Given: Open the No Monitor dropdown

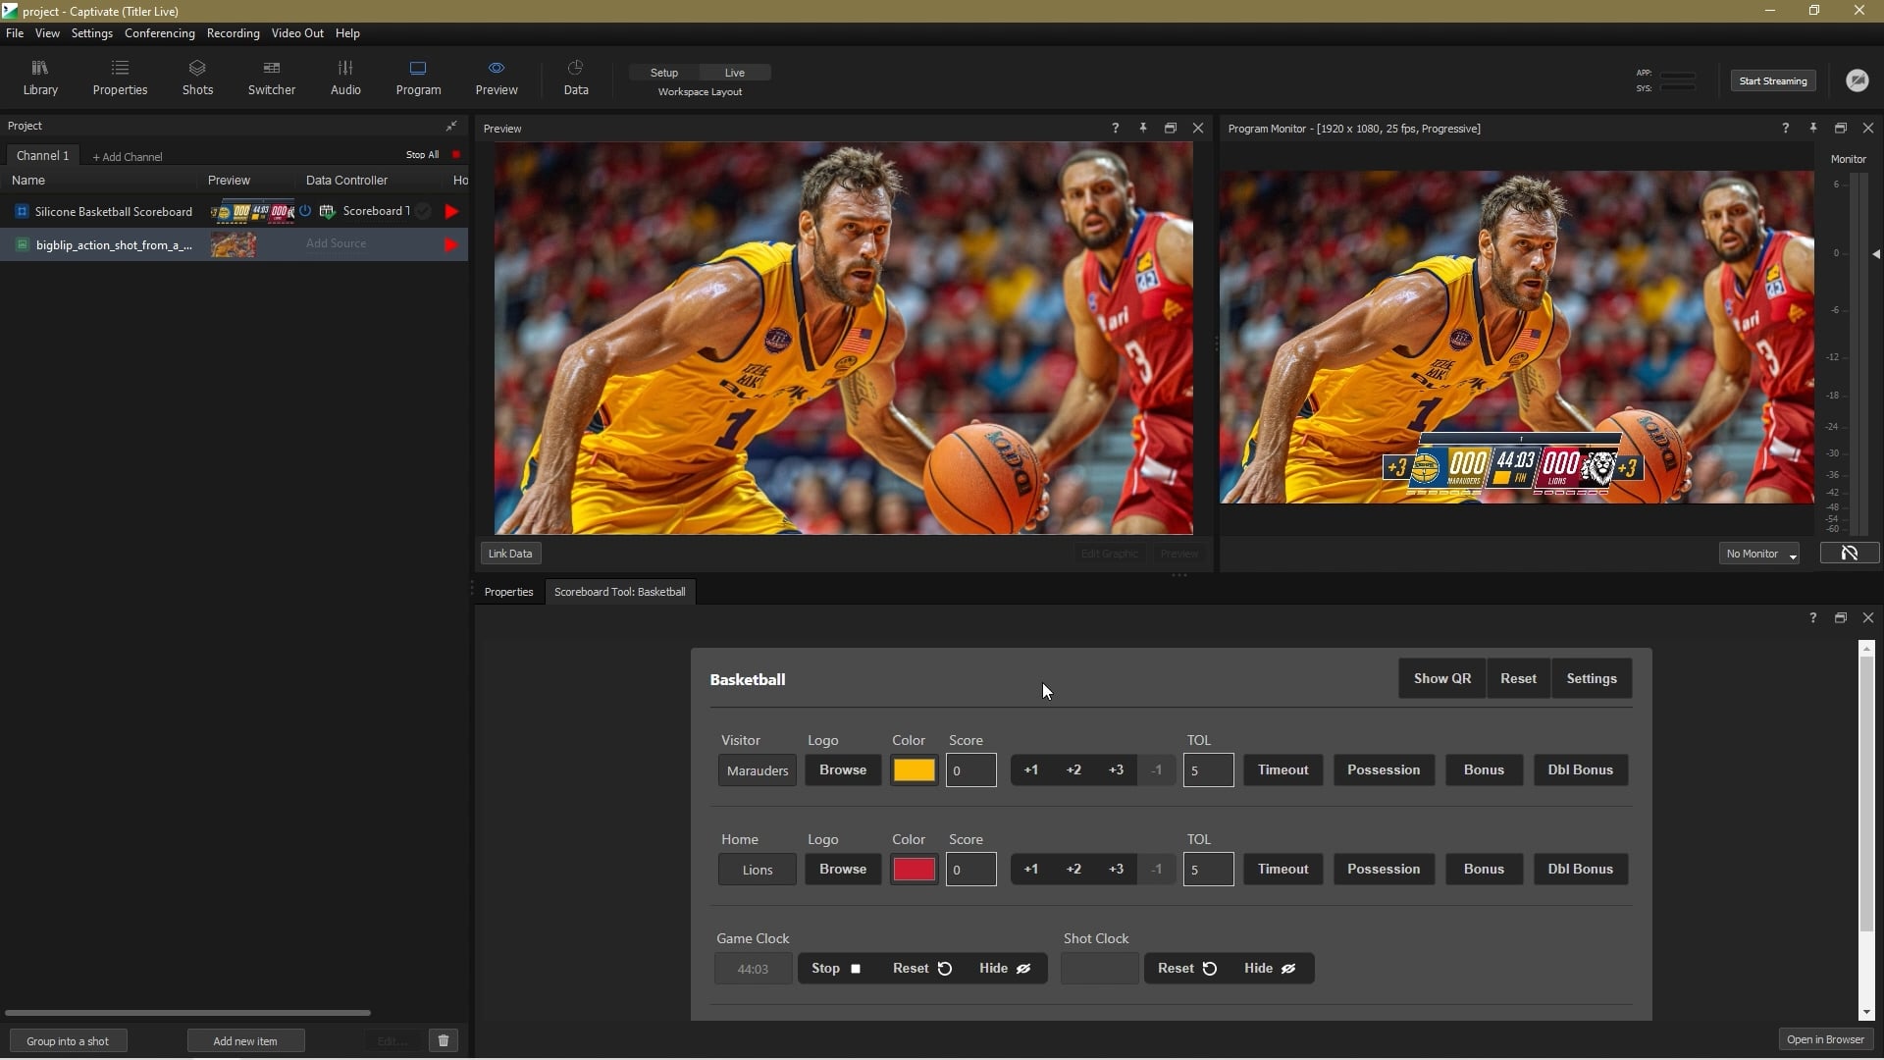Looking at the screenshot, I should pos(1758,554).
